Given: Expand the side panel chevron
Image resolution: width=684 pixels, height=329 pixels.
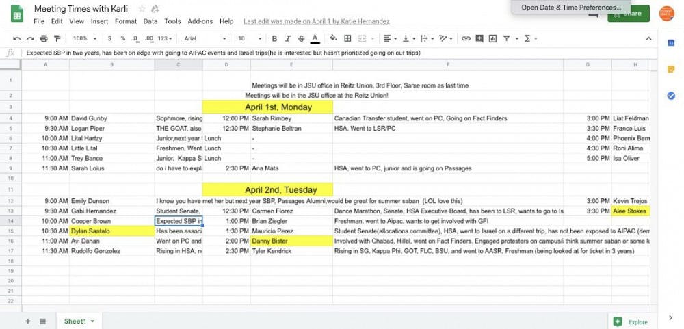Looking at the screenshot, I should [671, 317].
